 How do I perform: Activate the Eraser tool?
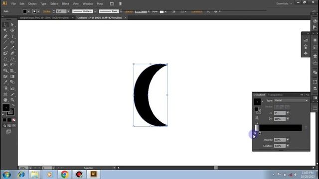click(x=12, y=53)
